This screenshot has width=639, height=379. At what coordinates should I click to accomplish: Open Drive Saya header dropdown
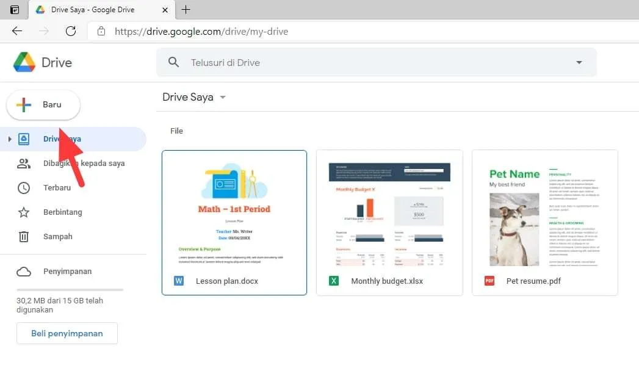tap(223, 97)
